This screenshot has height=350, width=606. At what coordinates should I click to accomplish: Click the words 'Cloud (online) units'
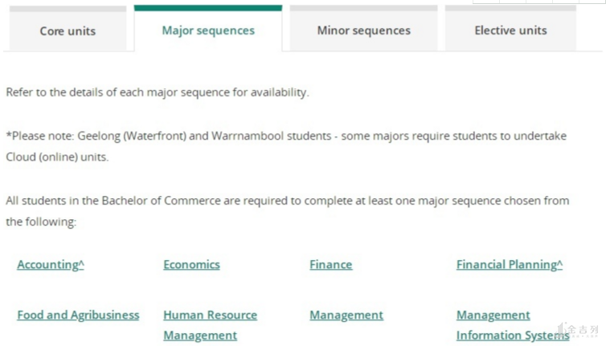pyautogui.click(x=57, y=157)
